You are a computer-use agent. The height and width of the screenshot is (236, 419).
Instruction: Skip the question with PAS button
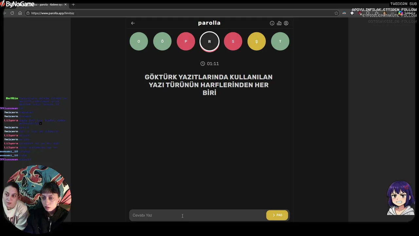point(277,215)
